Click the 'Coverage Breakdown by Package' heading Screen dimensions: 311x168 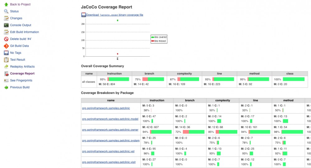pos(107,93)
